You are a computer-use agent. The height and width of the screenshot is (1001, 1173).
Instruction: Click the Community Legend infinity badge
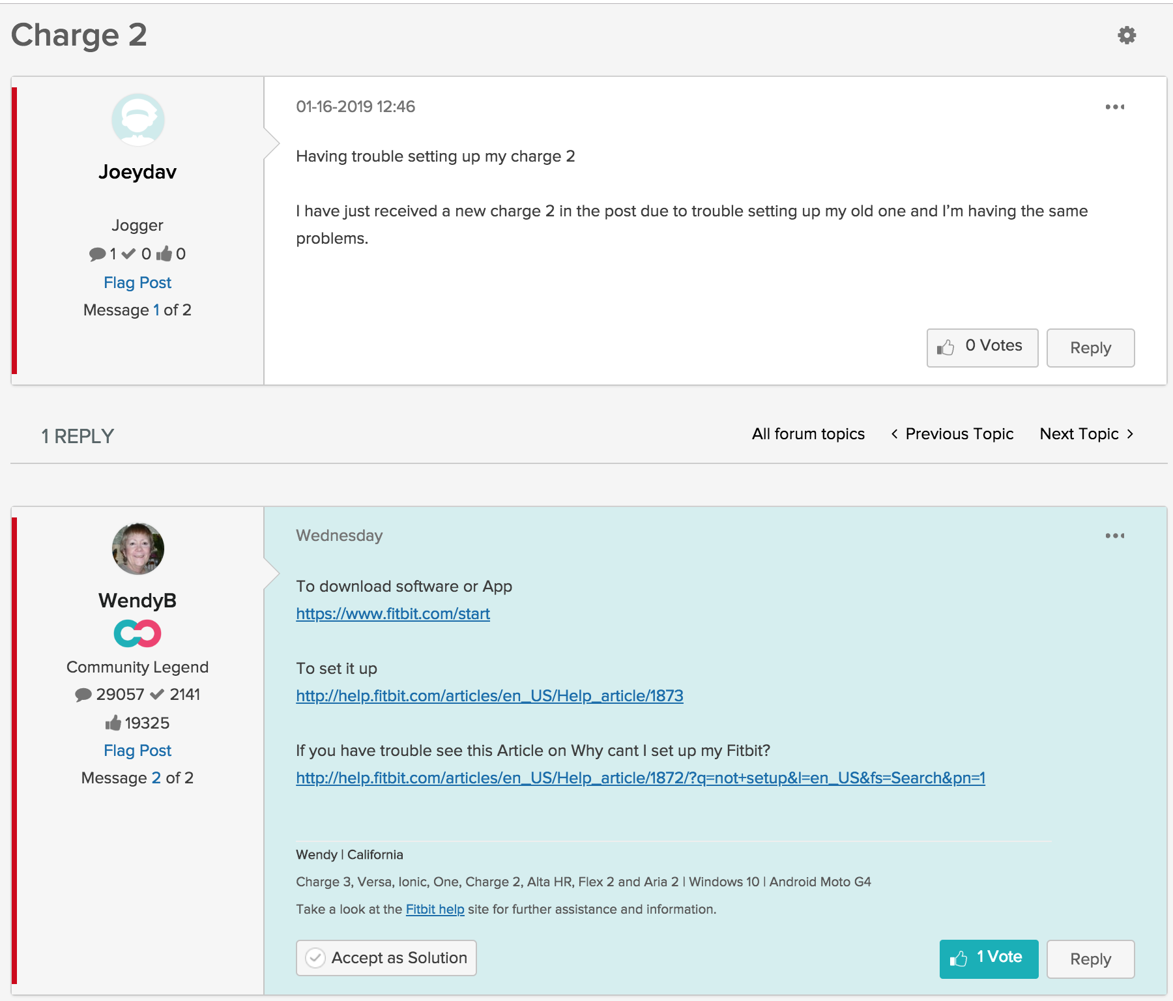click(137, 632)
